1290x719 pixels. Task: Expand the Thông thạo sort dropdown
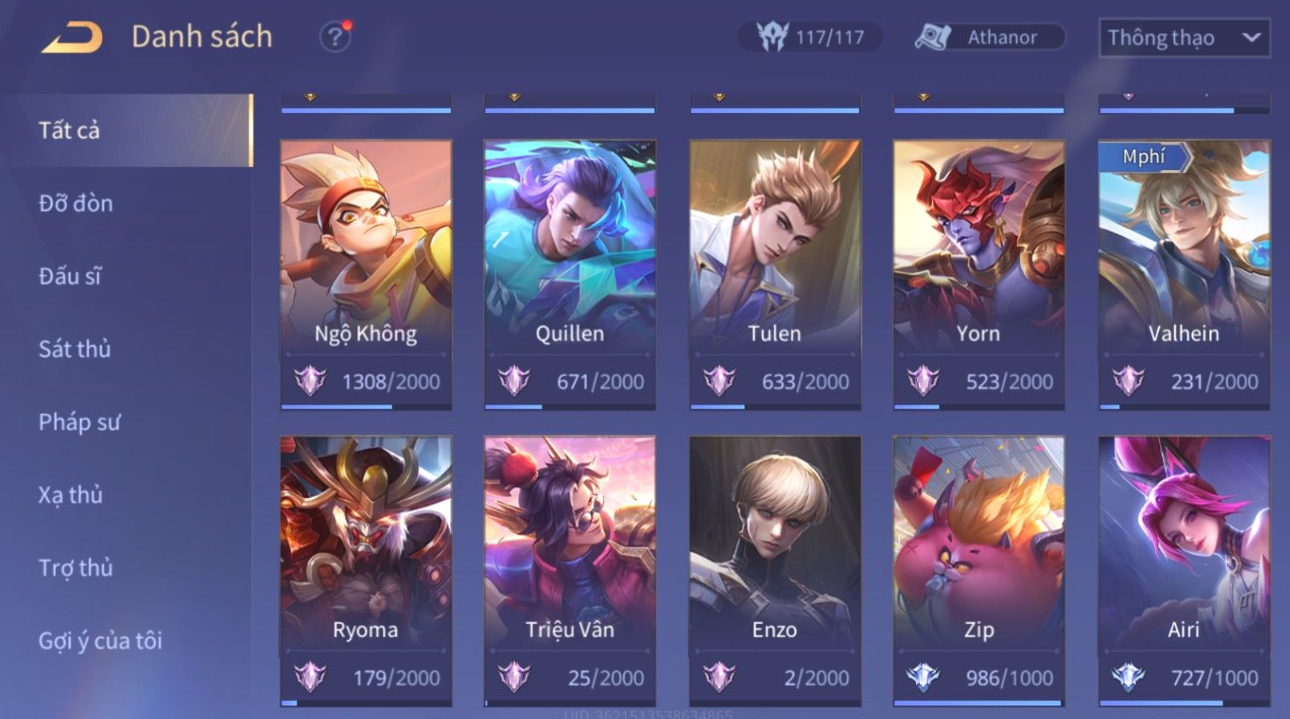(1185, 38)
